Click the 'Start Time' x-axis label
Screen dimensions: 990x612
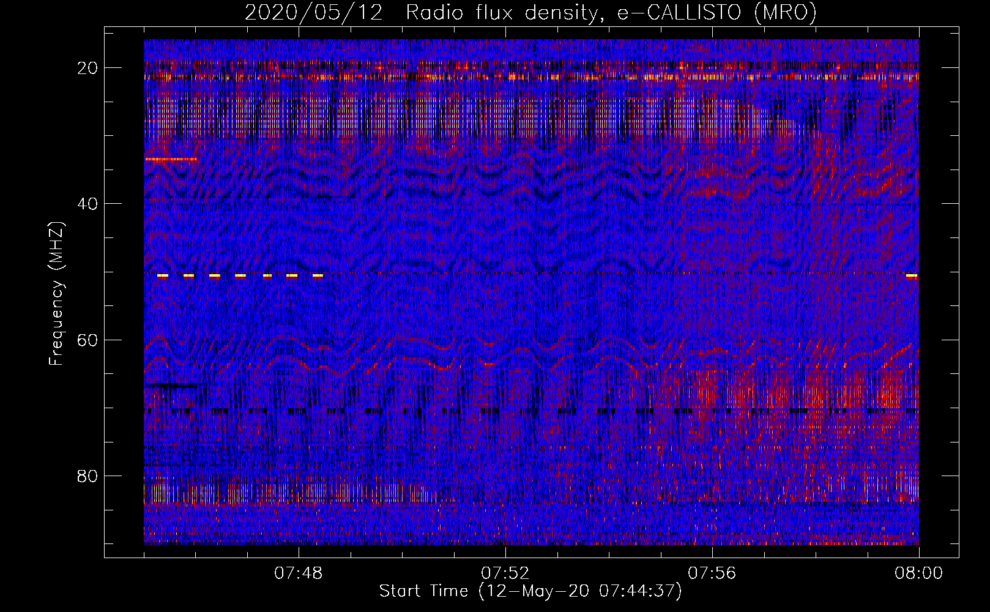click(530, 591)
